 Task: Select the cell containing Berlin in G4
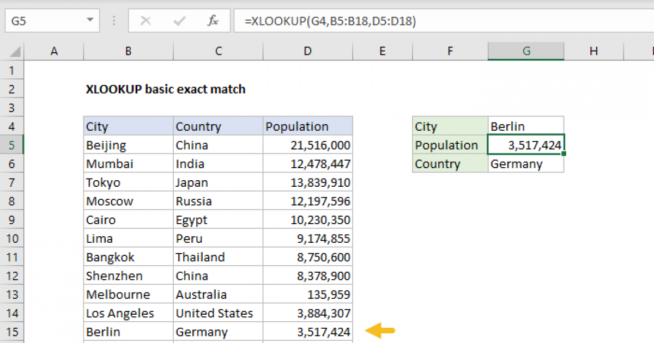pos(526,127)
